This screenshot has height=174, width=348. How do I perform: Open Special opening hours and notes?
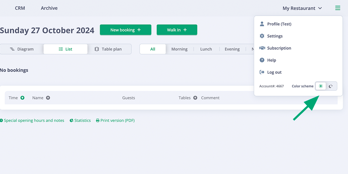[32, 120]
